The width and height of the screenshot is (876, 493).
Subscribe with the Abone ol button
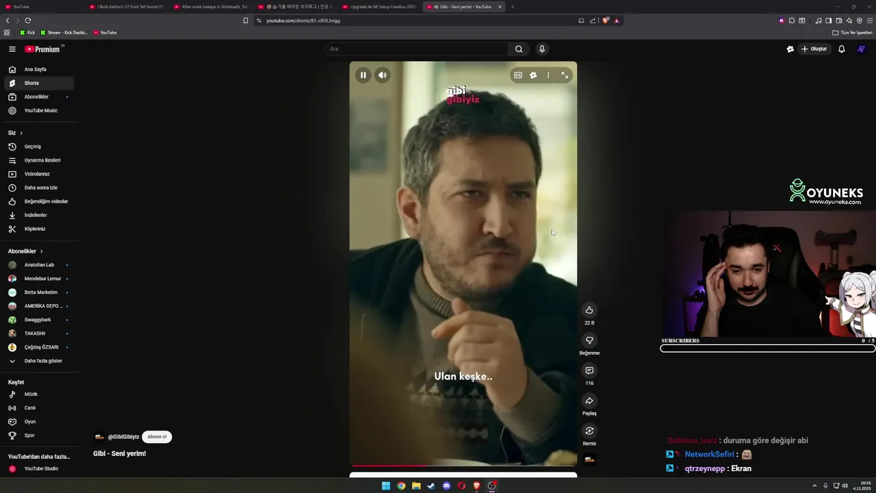click(x=157, y=437)
